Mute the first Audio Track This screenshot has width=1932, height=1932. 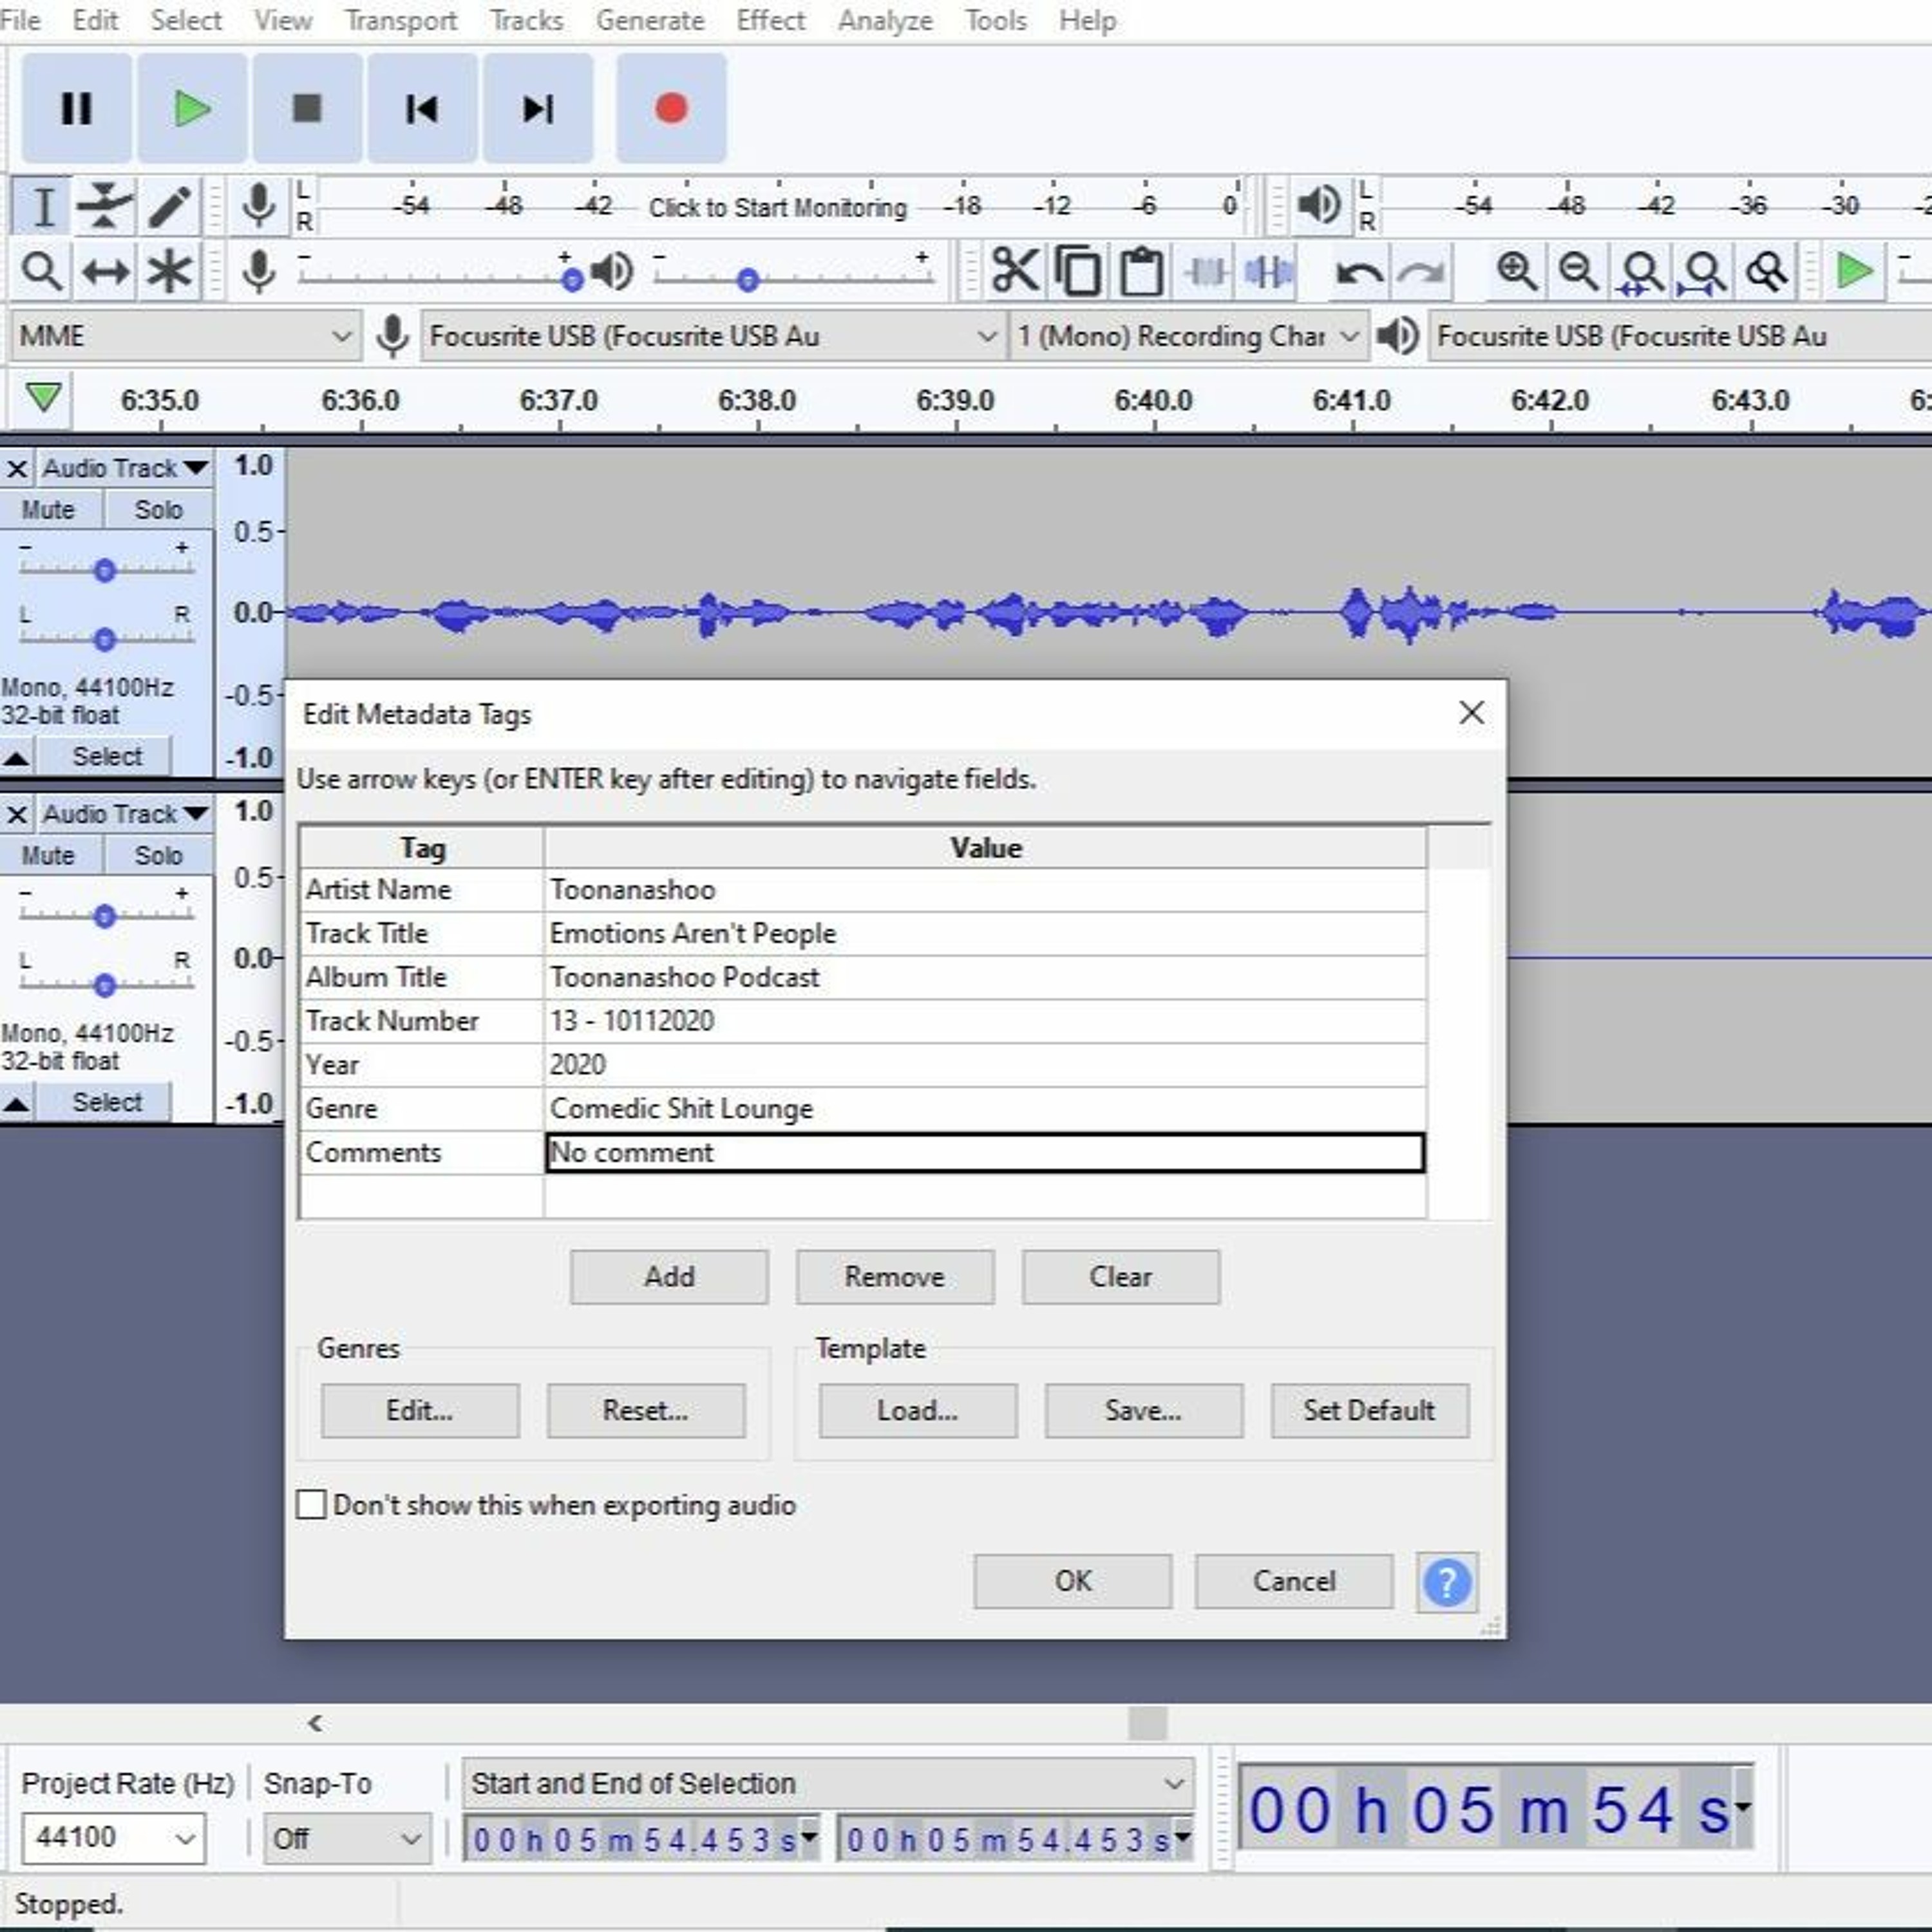pyautogui.click(x=49, y=510)
